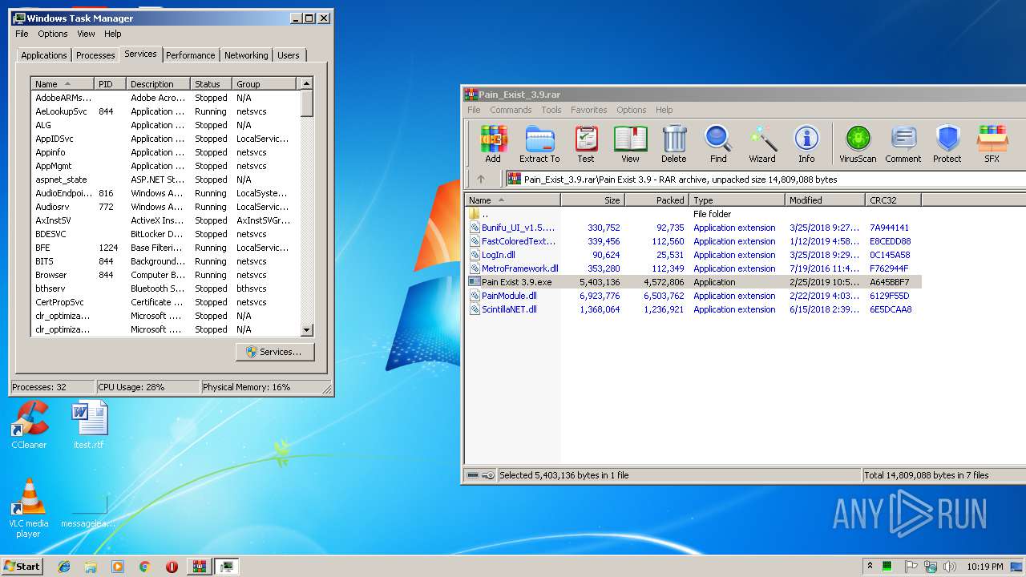Click the Extract To toolbar icon
The image size is (1026, 577).
point(539,144)
